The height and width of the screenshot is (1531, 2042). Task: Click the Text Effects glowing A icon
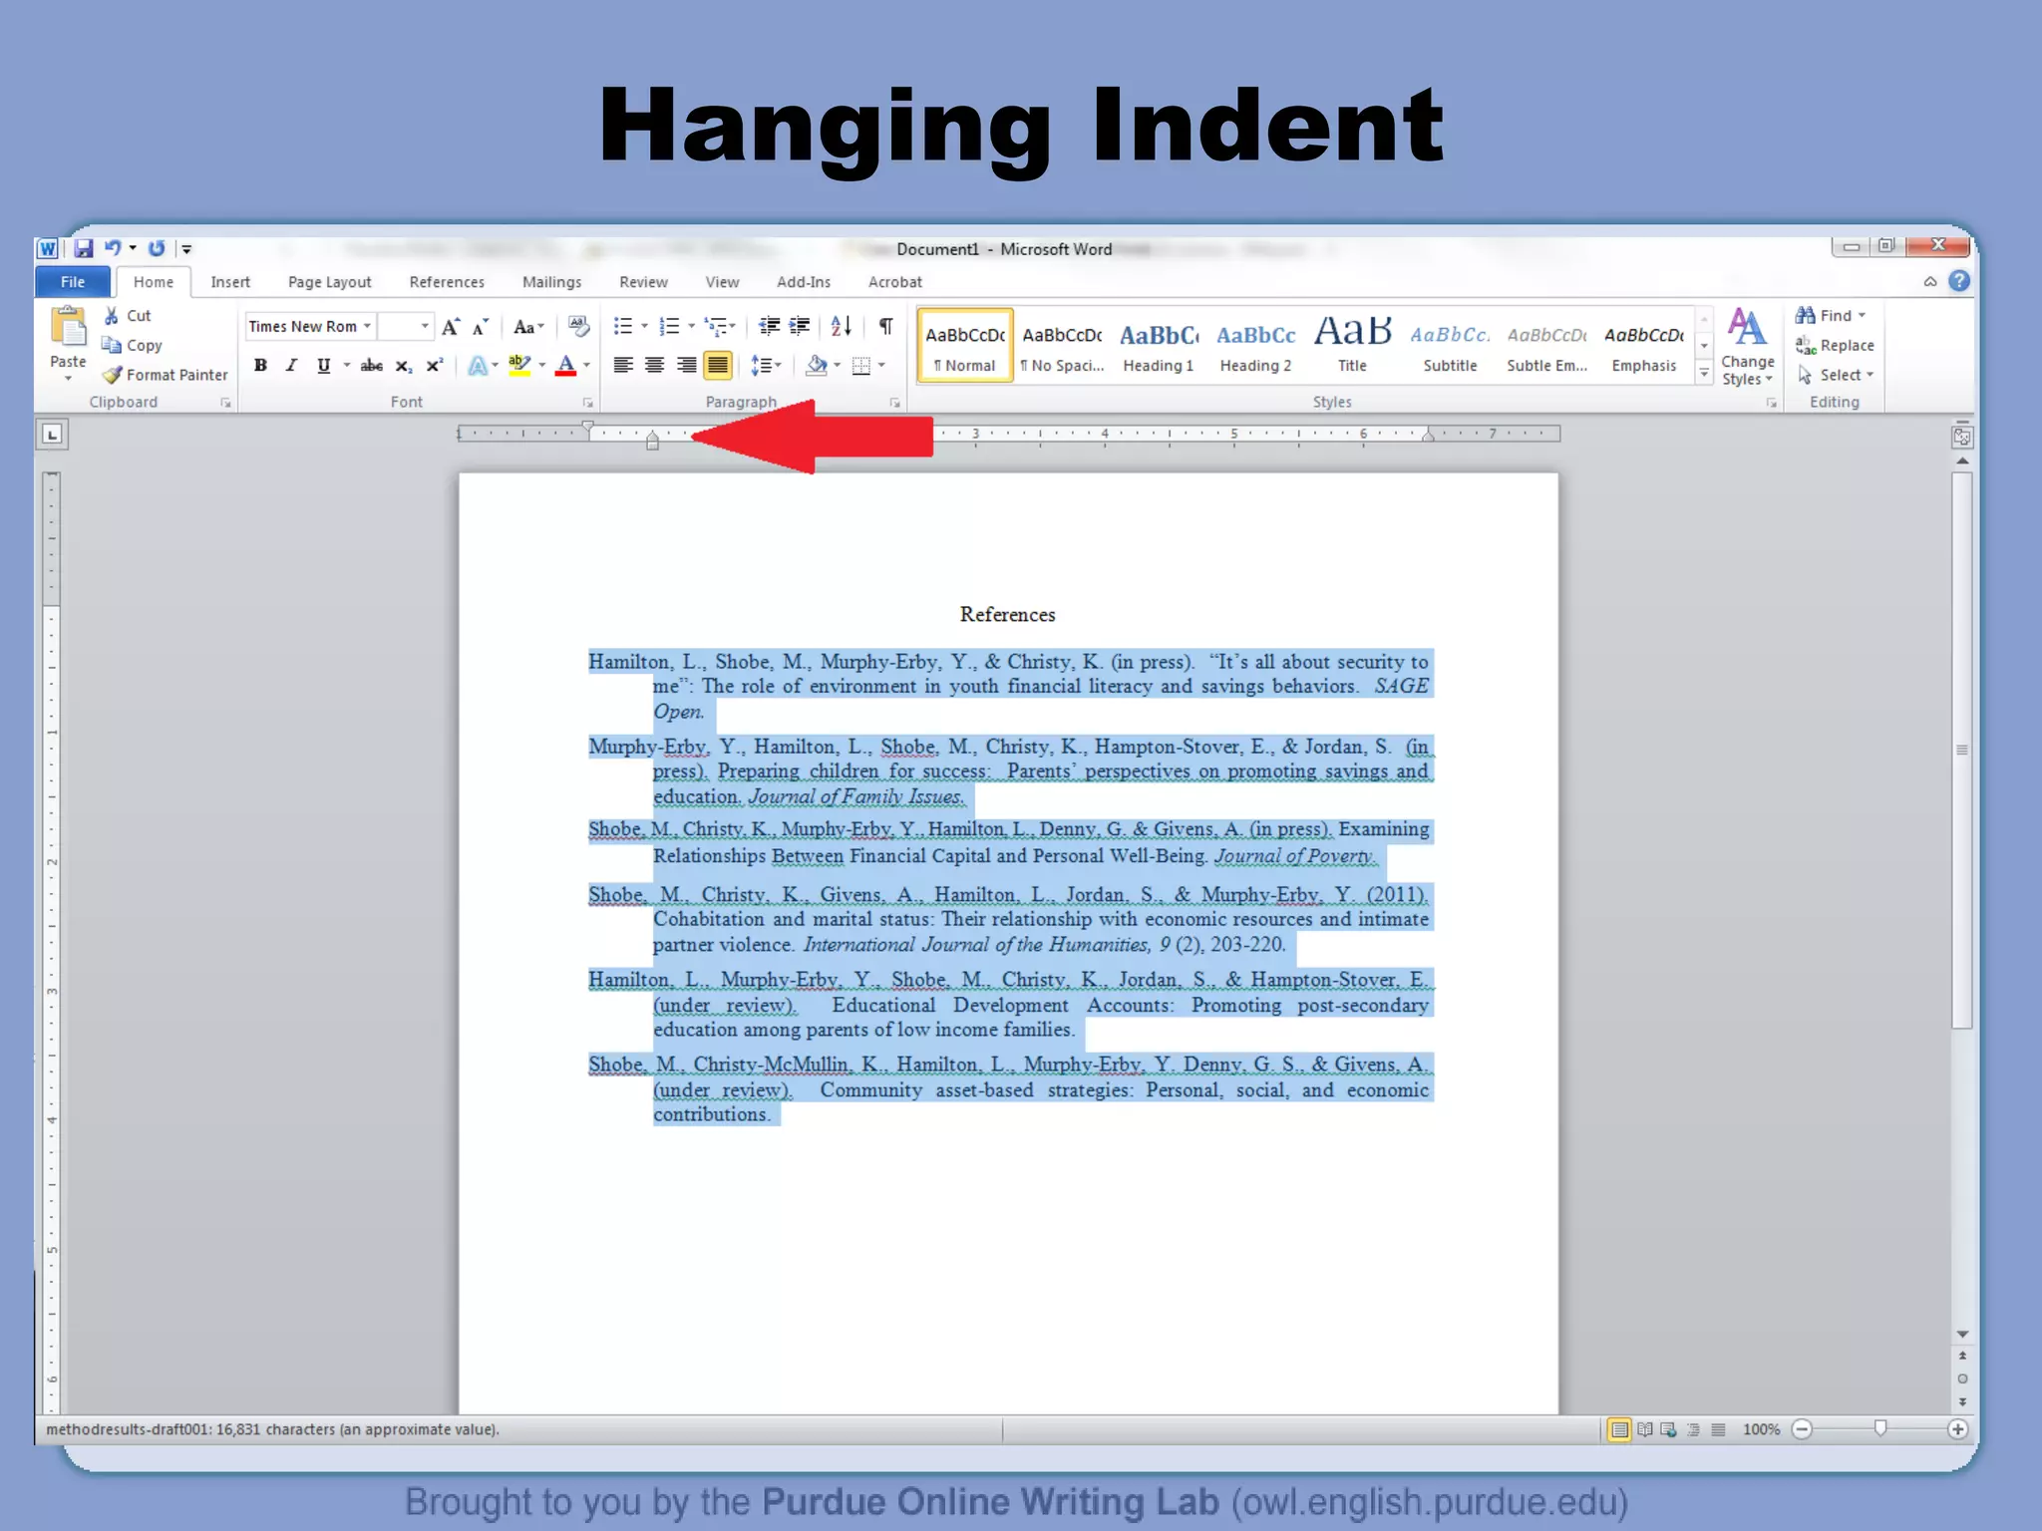tap(478, 366)
